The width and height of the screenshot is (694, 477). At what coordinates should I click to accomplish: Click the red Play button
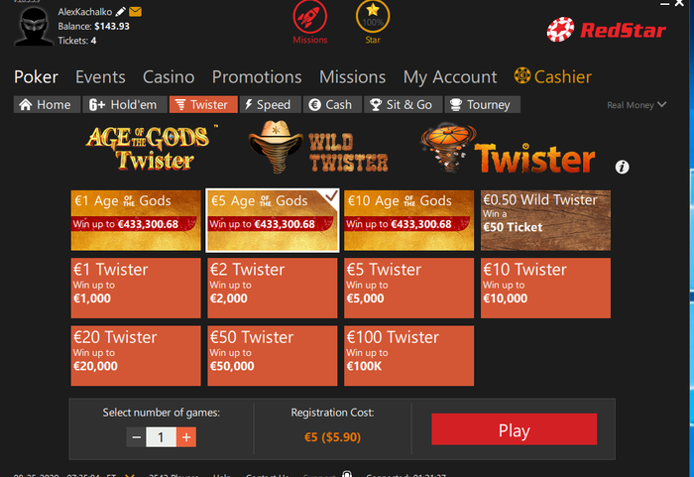pyautogui.click(x=514, y=429)
